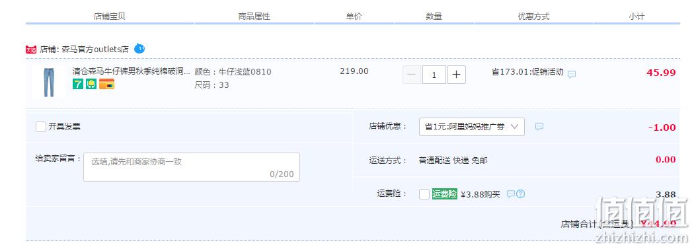Decrease quantity with the minus button
The height and width of the screenshot is (249, 694).
pos(412,75)
